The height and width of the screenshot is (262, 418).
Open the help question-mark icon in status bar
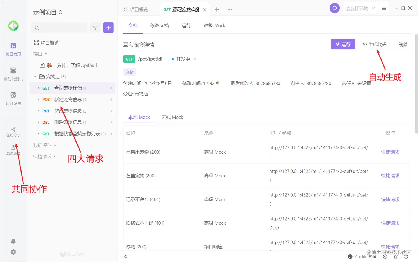[406, 256]
